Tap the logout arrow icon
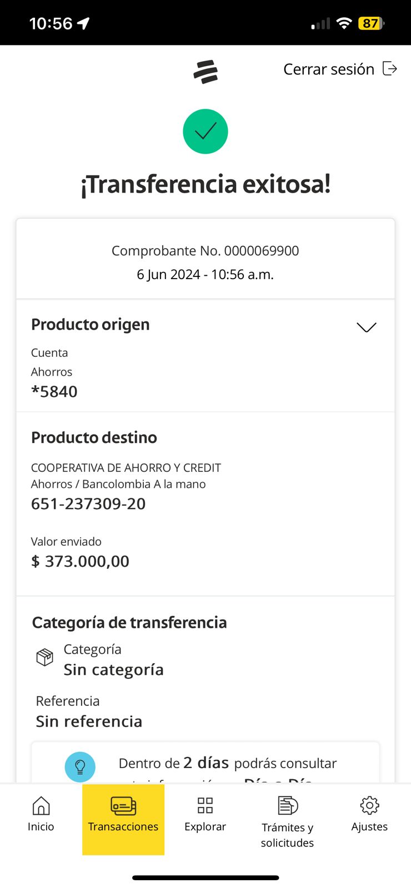 click(390, 69)
